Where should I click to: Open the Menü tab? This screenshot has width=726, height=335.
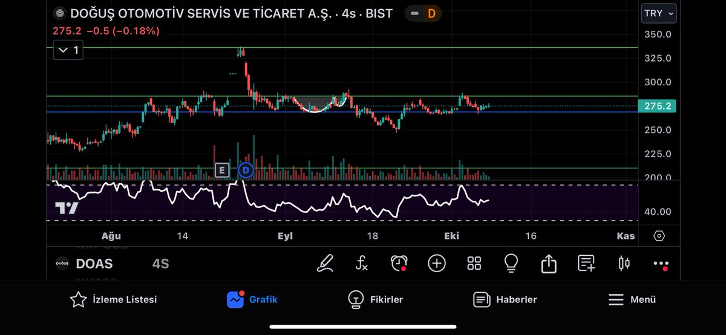point(632,299)
